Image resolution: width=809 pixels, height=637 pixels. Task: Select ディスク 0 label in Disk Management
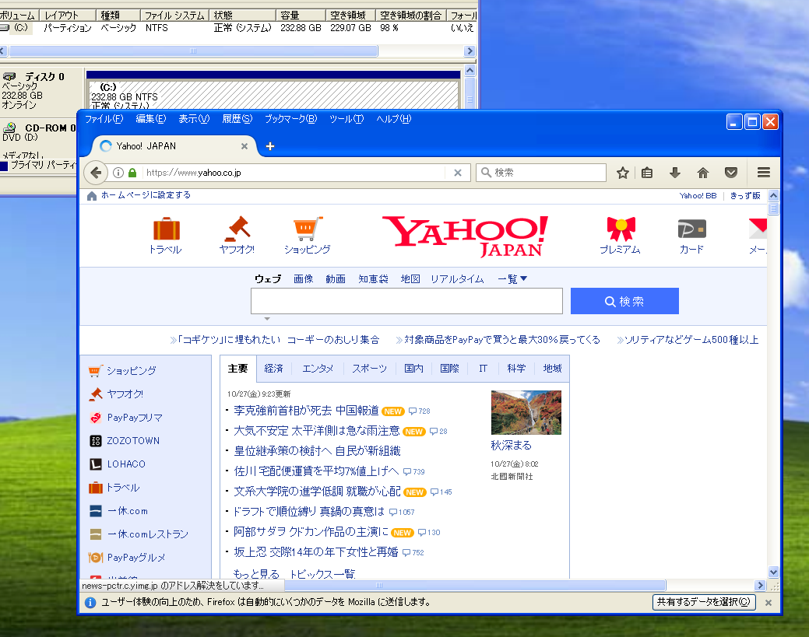44,77
